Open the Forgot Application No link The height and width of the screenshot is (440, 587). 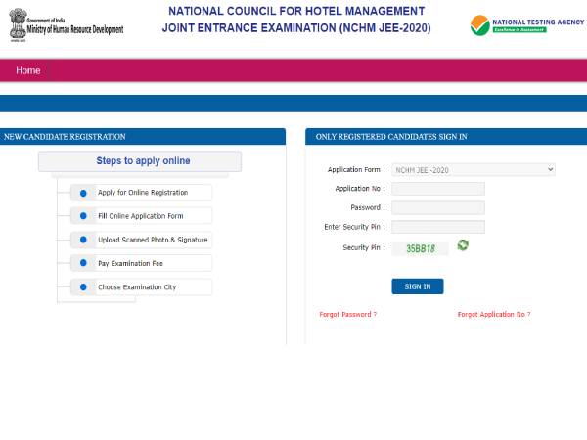pyautogui.click(x=494, y=314)
